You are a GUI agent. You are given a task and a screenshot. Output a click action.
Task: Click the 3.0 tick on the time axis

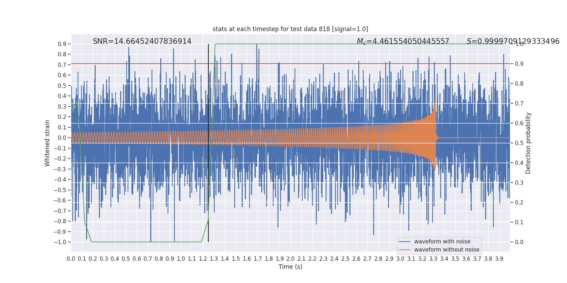coord(400,259)
